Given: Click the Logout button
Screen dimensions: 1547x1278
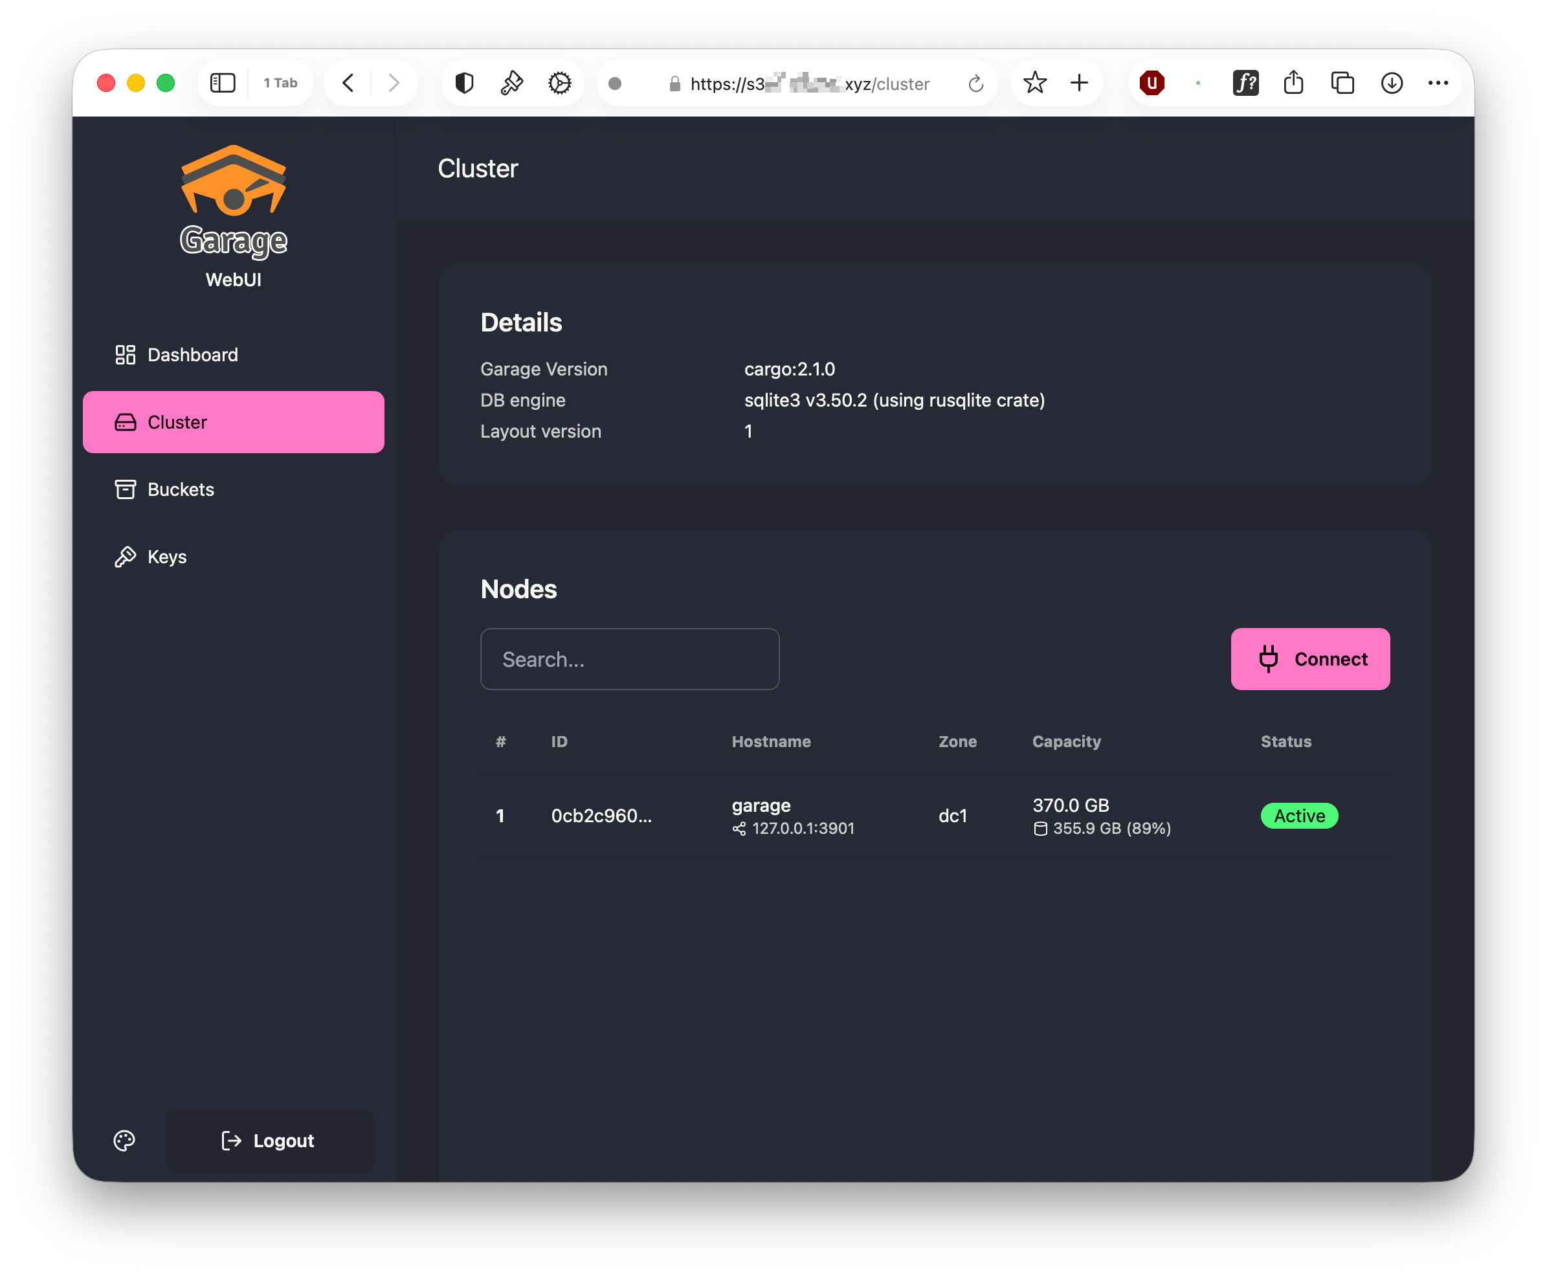Looking at the screenshot, I should click(x=269, y=1140).
